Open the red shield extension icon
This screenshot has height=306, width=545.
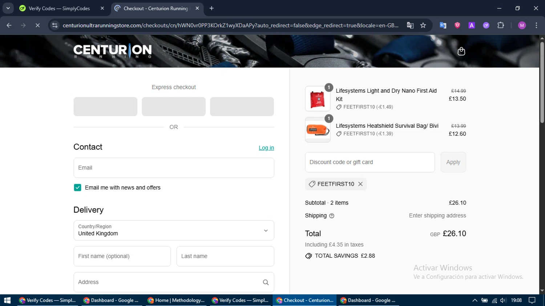coord(457,25)
